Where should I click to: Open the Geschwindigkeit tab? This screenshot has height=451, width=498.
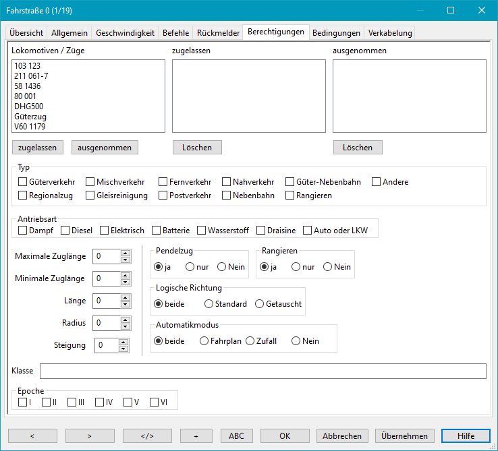125,32
